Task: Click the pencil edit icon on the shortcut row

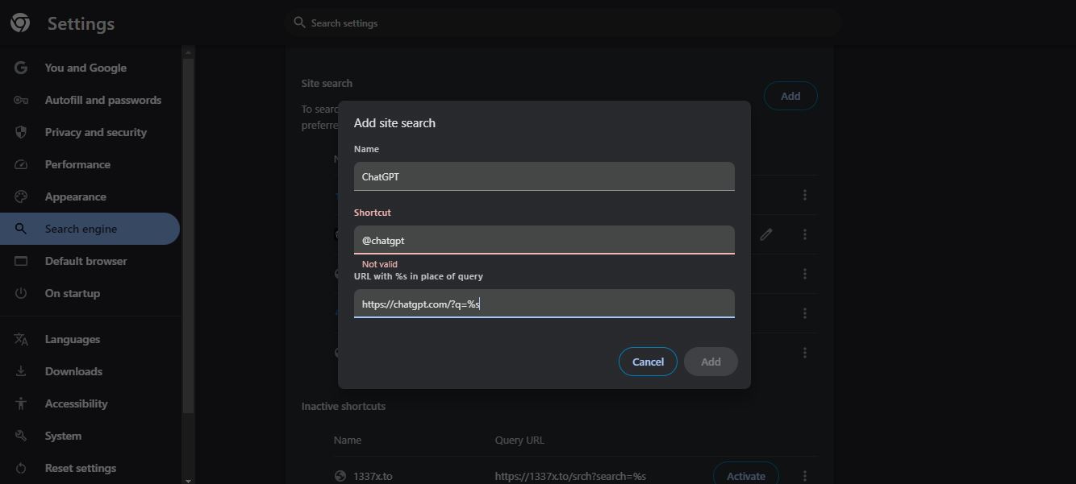Action: (765, 234)
